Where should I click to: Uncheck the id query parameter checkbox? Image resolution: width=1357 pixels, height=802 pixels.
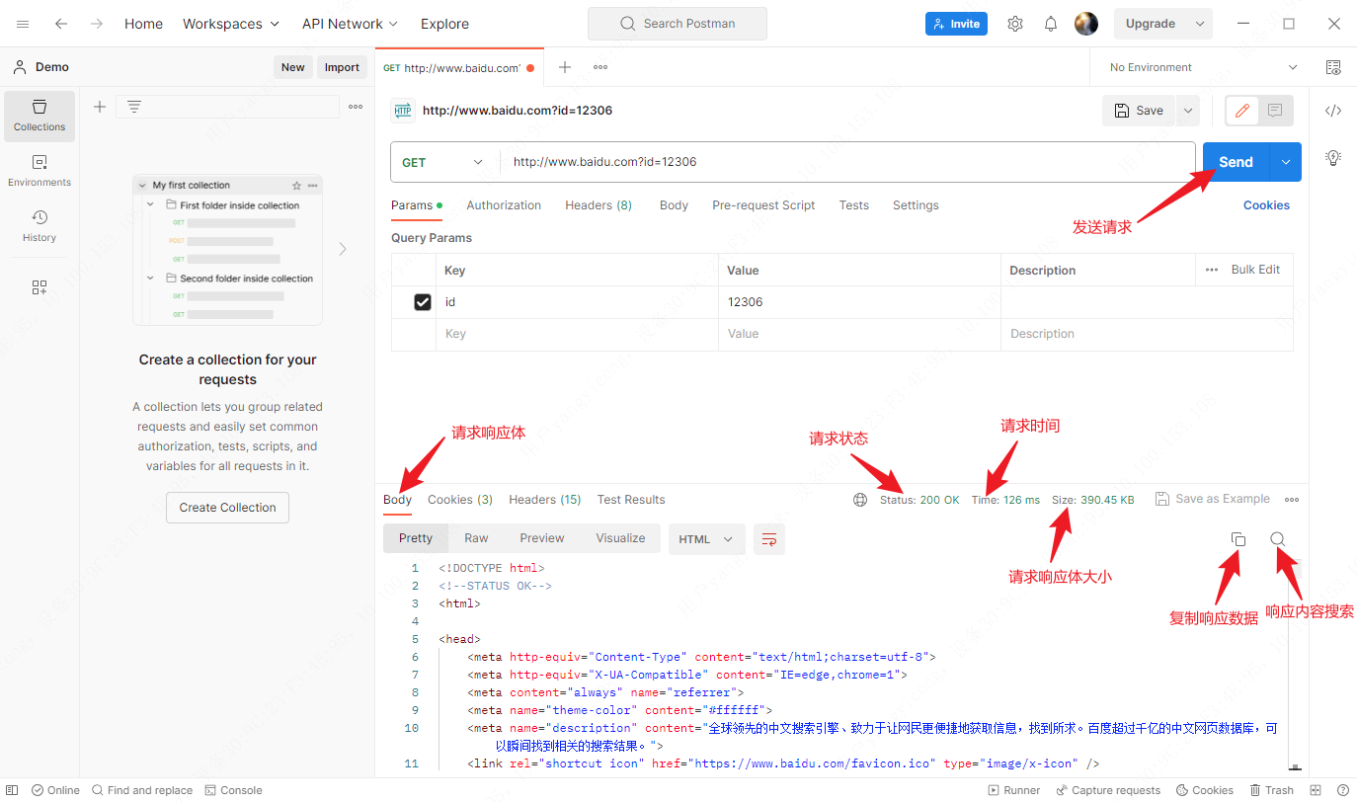[423, 302]
